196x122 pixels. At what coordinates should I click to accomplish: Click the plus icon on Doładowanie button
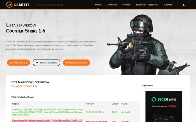[x=67, y=63]
